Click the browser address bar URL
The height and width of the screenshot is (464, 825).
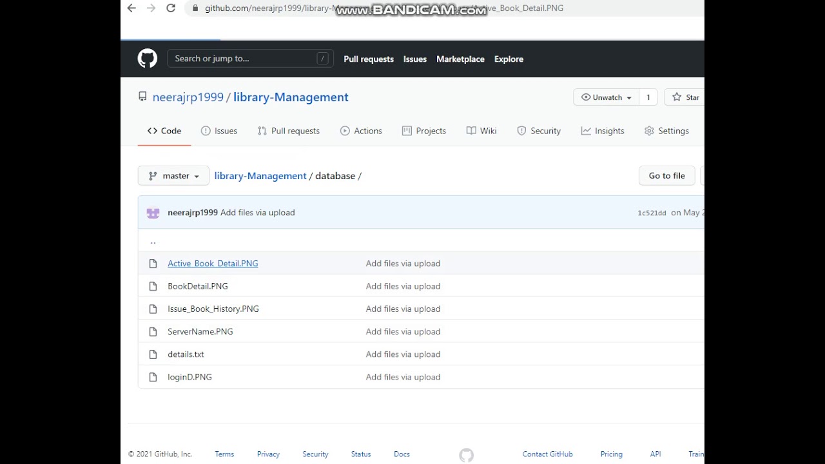[384, 8]
